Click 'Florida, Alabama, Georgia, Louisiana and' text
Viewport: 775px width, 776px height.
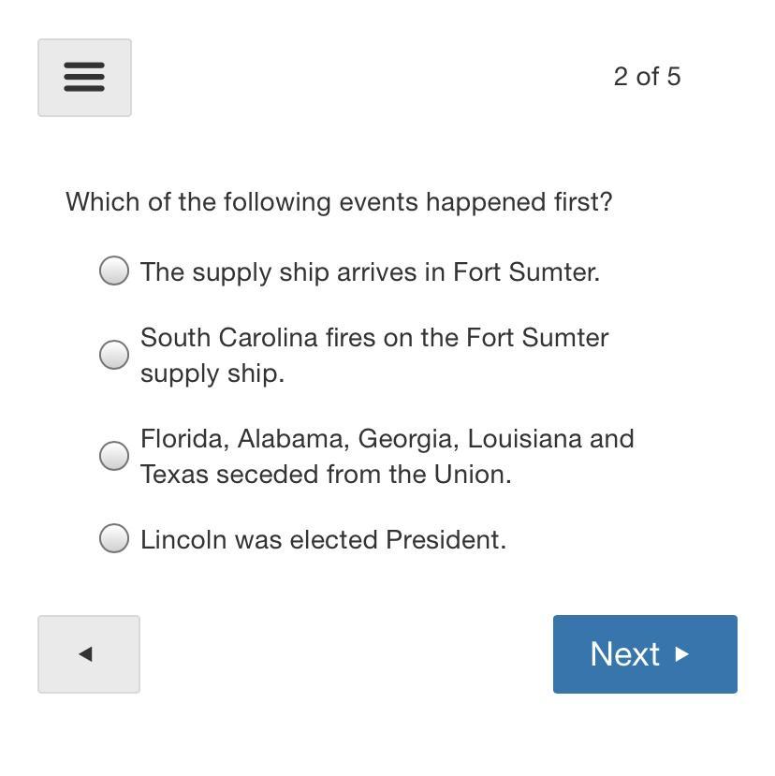point(387,439)
